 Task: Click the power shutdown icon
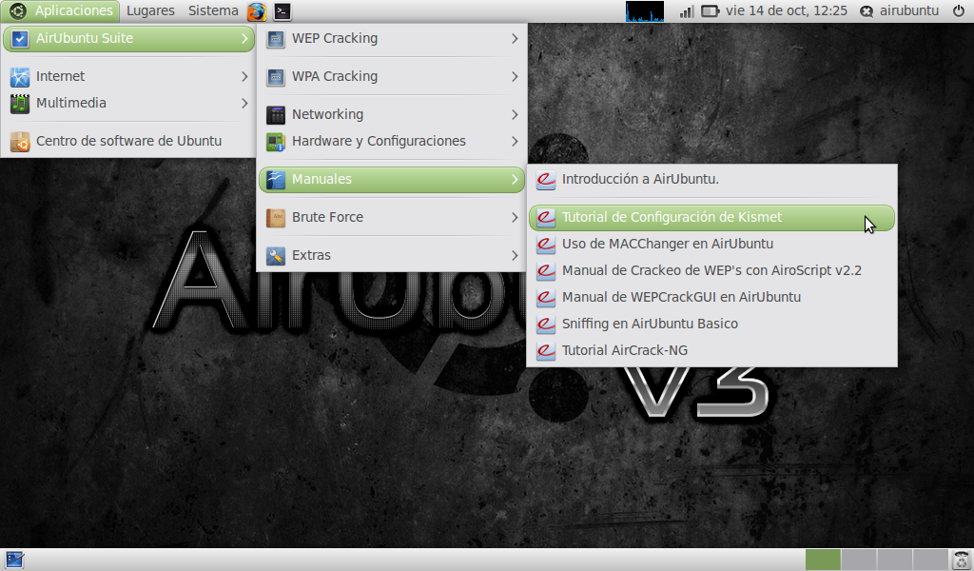958,11
